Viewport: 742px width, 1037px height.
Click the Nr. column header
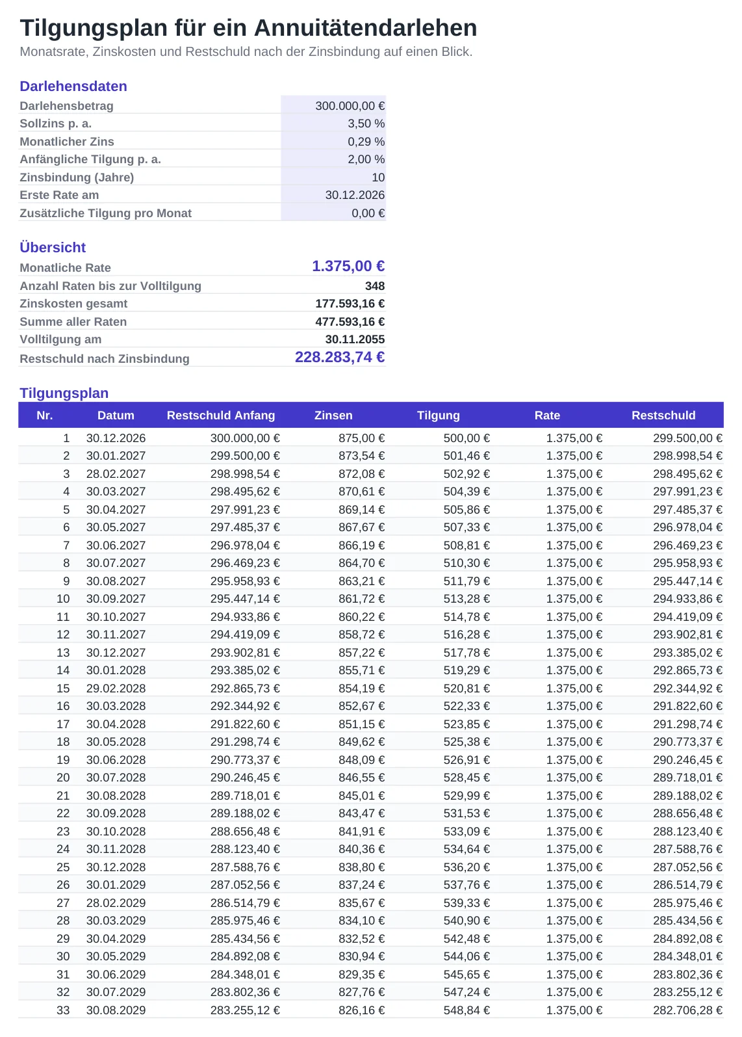click(45, 415)
